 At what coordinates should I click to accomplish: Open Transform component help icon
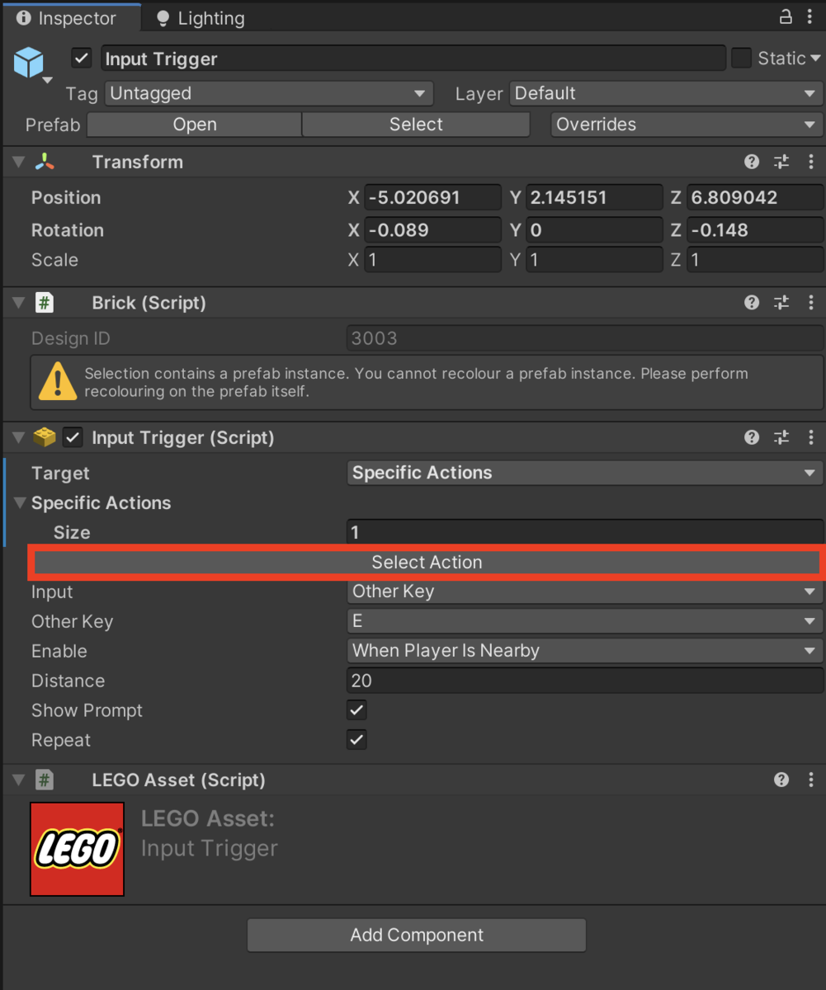pos(752,162)
